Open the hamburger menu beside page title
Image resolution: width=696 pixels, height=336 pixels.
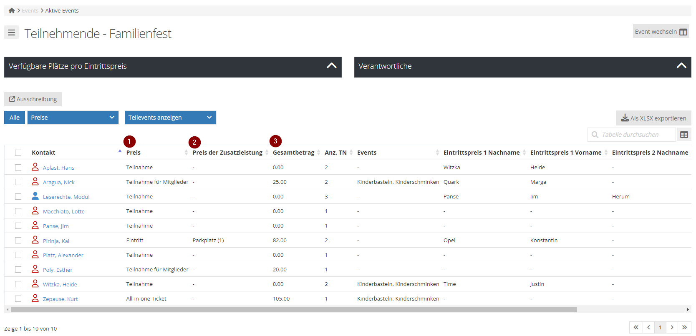[x=12, y=33]
